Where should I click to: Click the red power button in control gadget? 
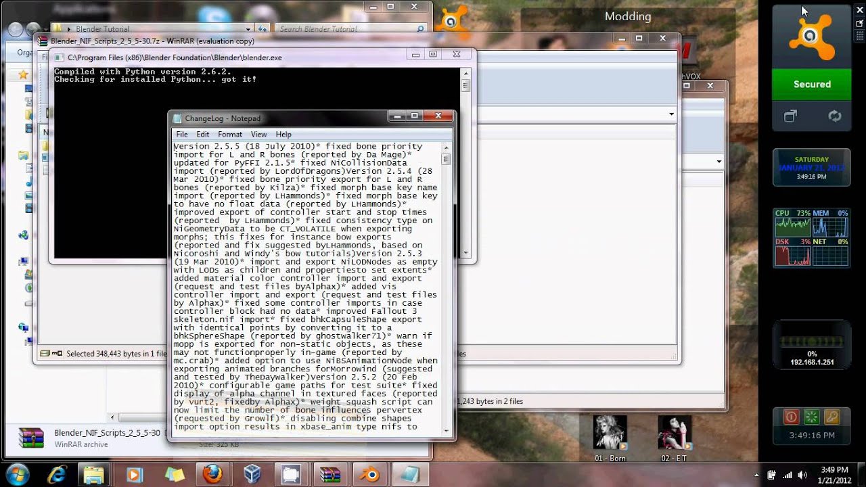point(790,417)
